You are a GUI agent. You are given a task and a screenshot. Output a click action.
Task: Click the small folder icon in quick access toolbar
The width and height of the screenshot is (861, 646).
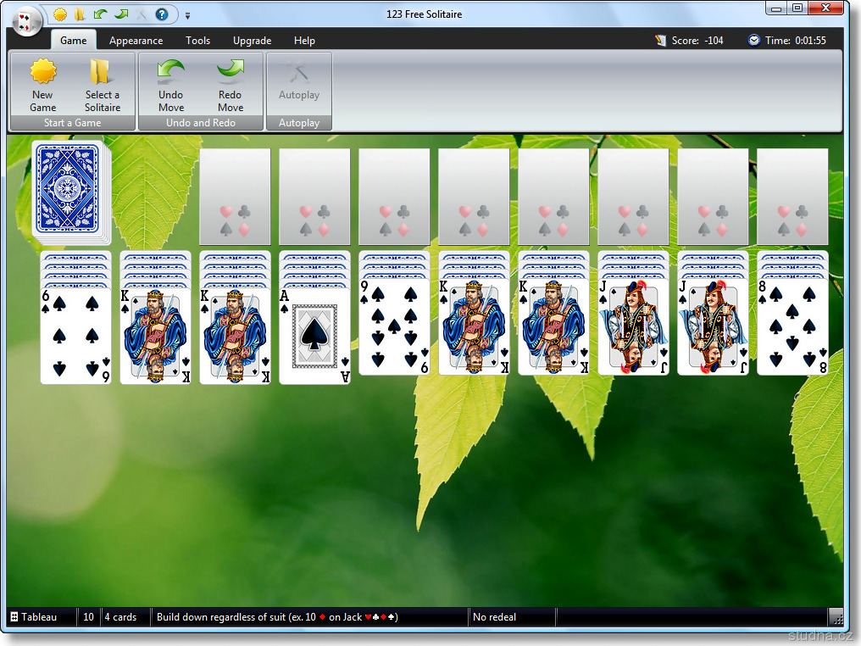click(x=80, y=14)
